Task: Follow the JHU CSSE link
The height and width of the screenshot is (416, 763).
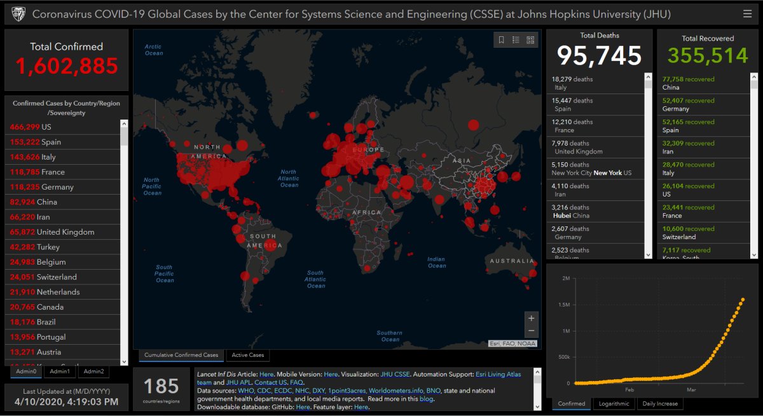Action: (395, 374)
